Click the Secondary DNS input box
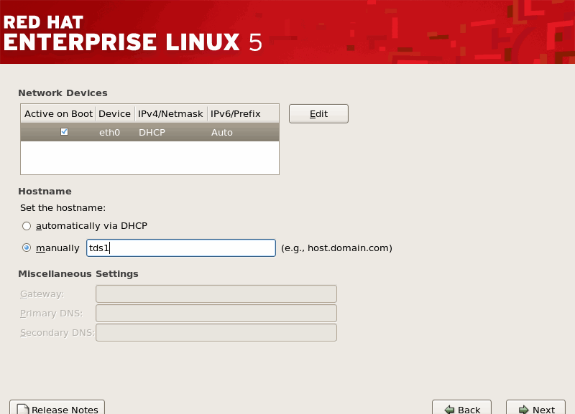This screenshot has height=414, width=575. (x=216, y=332)
